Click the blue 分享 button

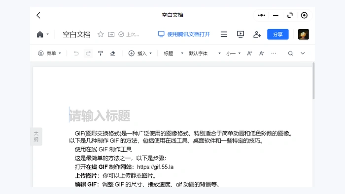[x=278, y=34]
